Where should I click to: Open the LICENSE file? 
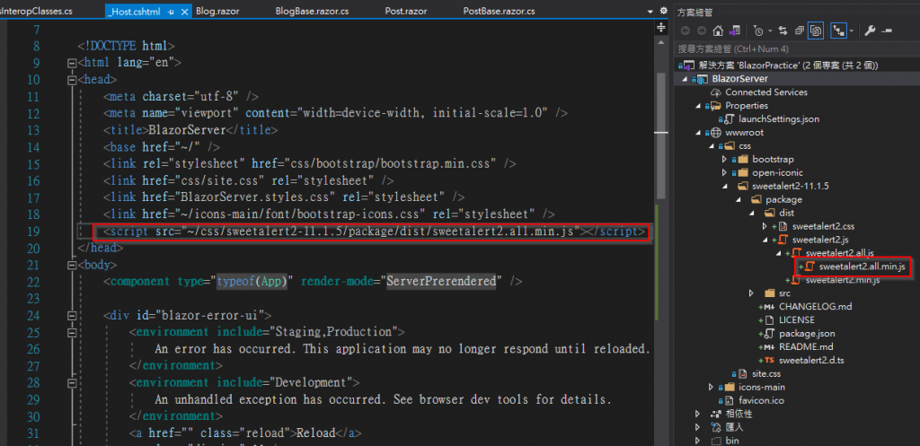(797, 320)
